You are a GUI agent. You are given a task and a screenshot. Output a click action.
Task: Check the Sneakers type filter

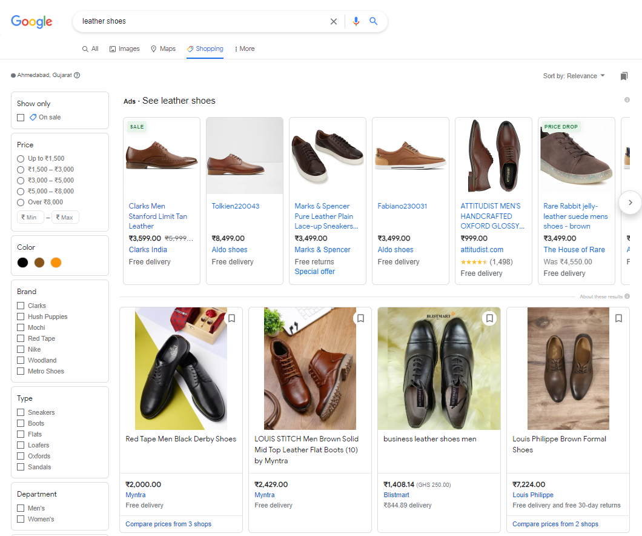pyautogui.click(x=21, y=412)
